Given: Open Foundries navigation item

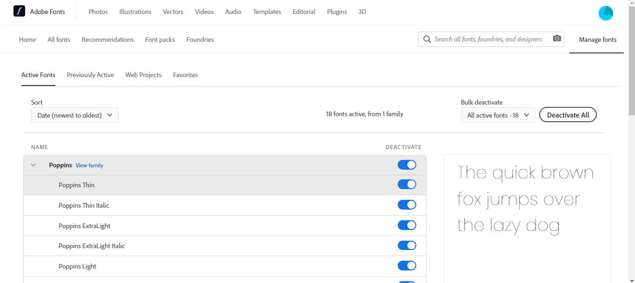Looking at the screenshot, I should pos(200,39).
